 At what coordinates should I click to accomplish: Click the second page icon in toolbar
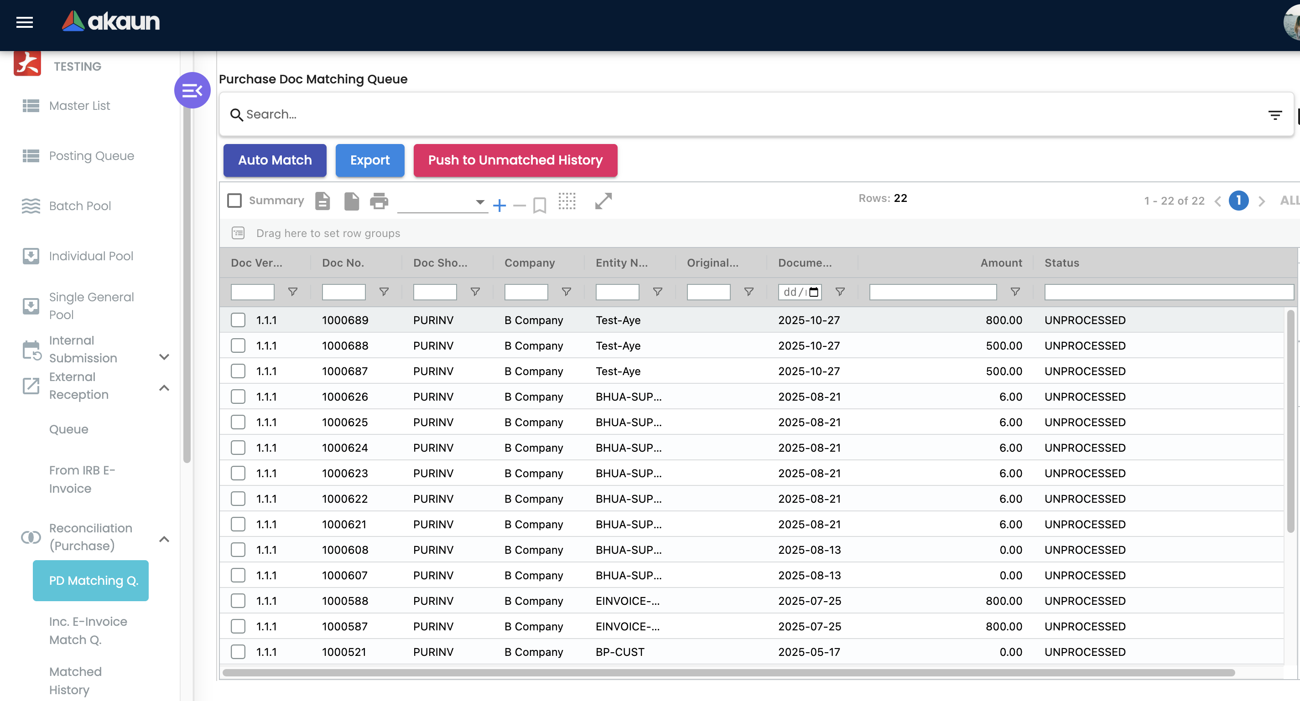point(351,201)
